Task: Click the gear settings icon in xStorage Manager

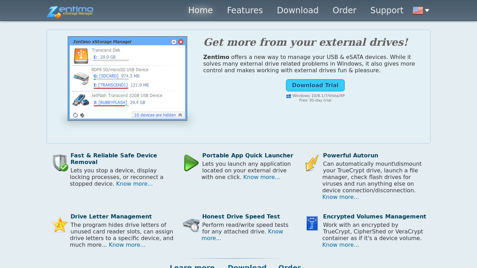Action: point(174,42)
